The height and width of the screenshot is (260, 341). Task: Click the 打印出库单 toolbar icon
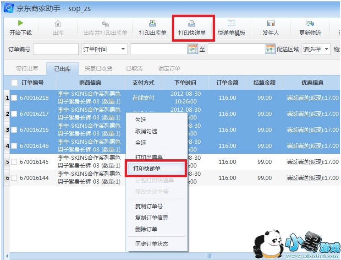152,23
